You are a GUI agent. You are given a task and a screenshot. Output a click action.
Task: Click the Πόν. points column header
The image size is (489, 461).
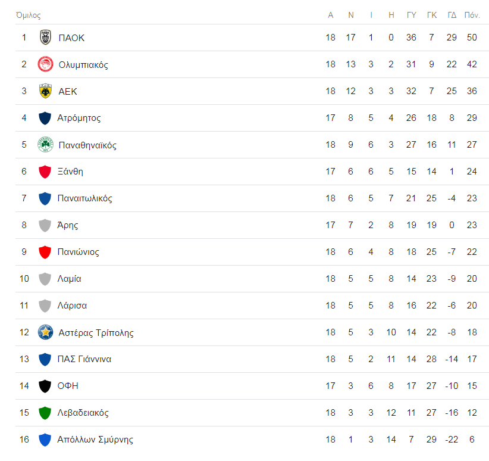tap(472, 15)
